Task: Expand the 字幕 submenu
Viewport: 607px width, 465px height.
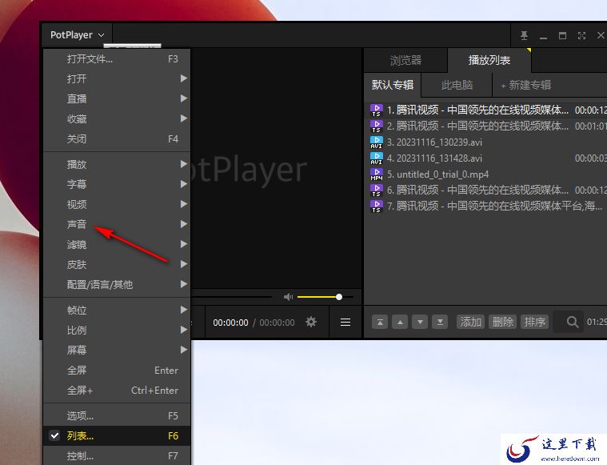Action: (x=117, y=184)
